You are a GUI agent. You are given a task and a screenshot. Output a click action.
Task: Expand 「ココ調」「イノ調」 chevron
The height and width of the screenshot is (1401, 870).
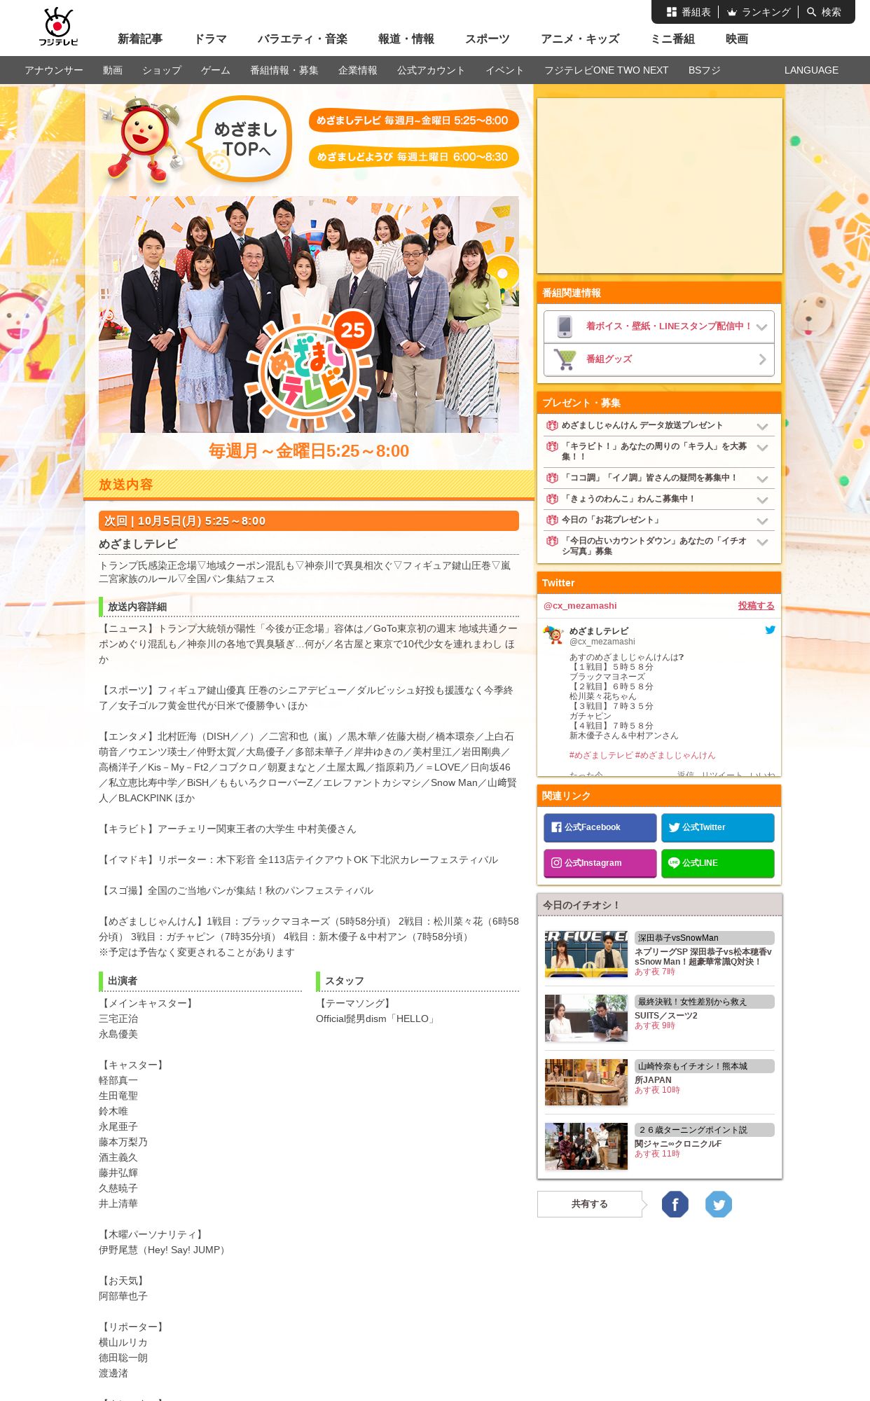763,479
